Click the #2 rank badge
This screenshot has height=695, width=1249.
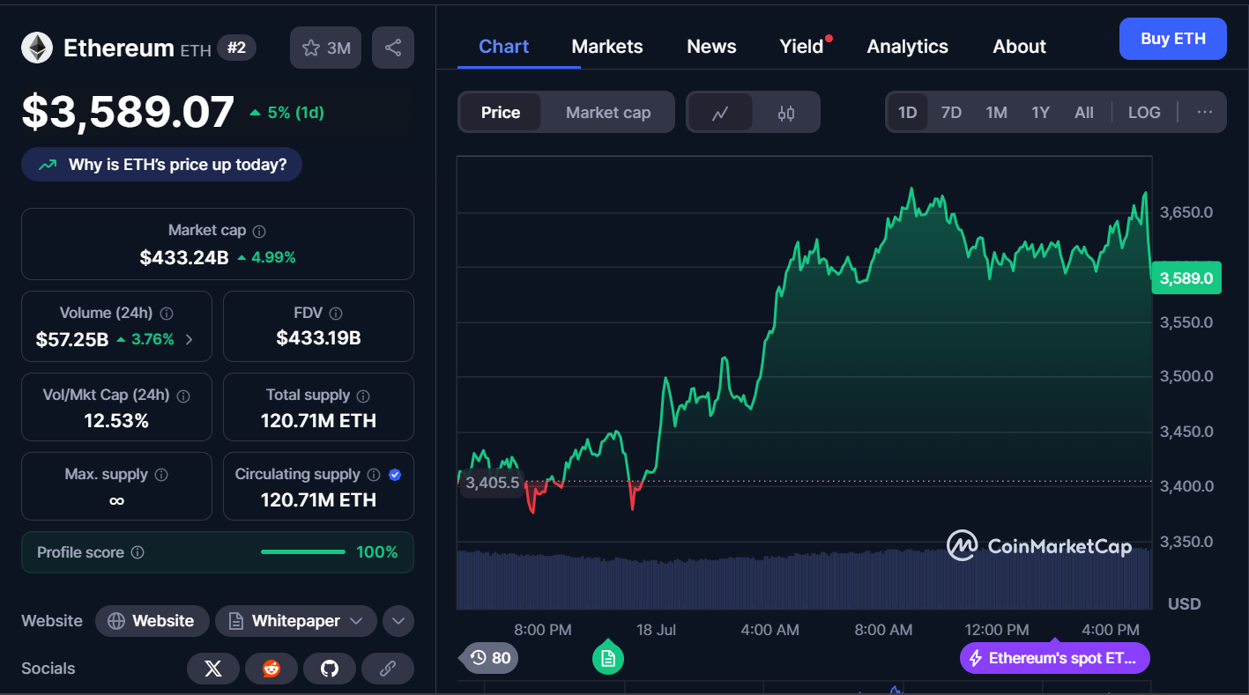coord(236,48)
